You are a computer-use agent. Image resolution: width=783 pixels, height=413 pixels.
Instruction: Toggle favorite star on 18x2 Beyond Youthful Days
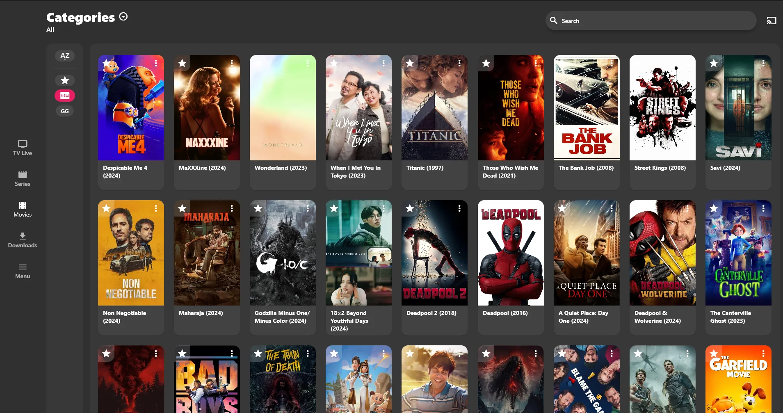coord(334,208)
